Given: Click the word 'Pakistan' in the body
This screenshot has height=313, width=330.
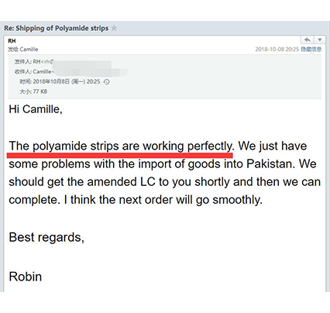Looking at the screenshot, I should click(x=270, y=163).
